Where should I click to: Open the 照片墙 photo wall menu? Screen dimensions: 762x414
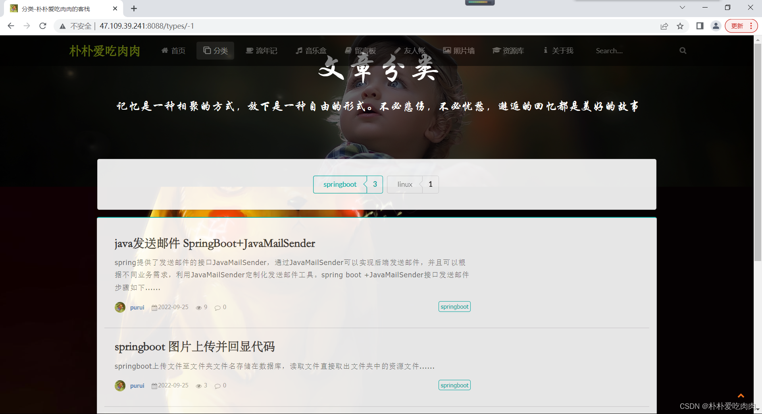point(459,50)
